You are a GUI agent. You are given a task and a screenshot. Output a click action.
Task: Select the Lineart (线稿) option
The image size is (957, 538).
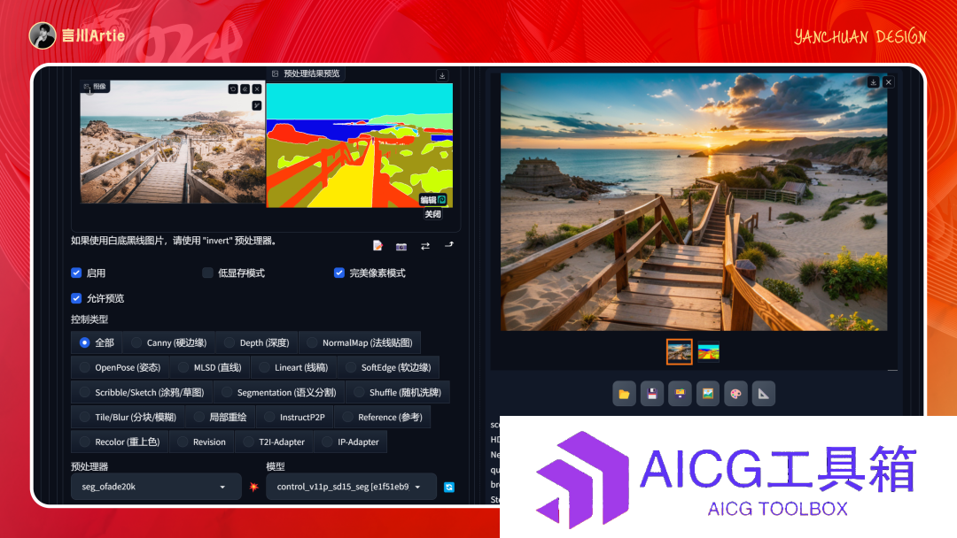coord(294,367)
